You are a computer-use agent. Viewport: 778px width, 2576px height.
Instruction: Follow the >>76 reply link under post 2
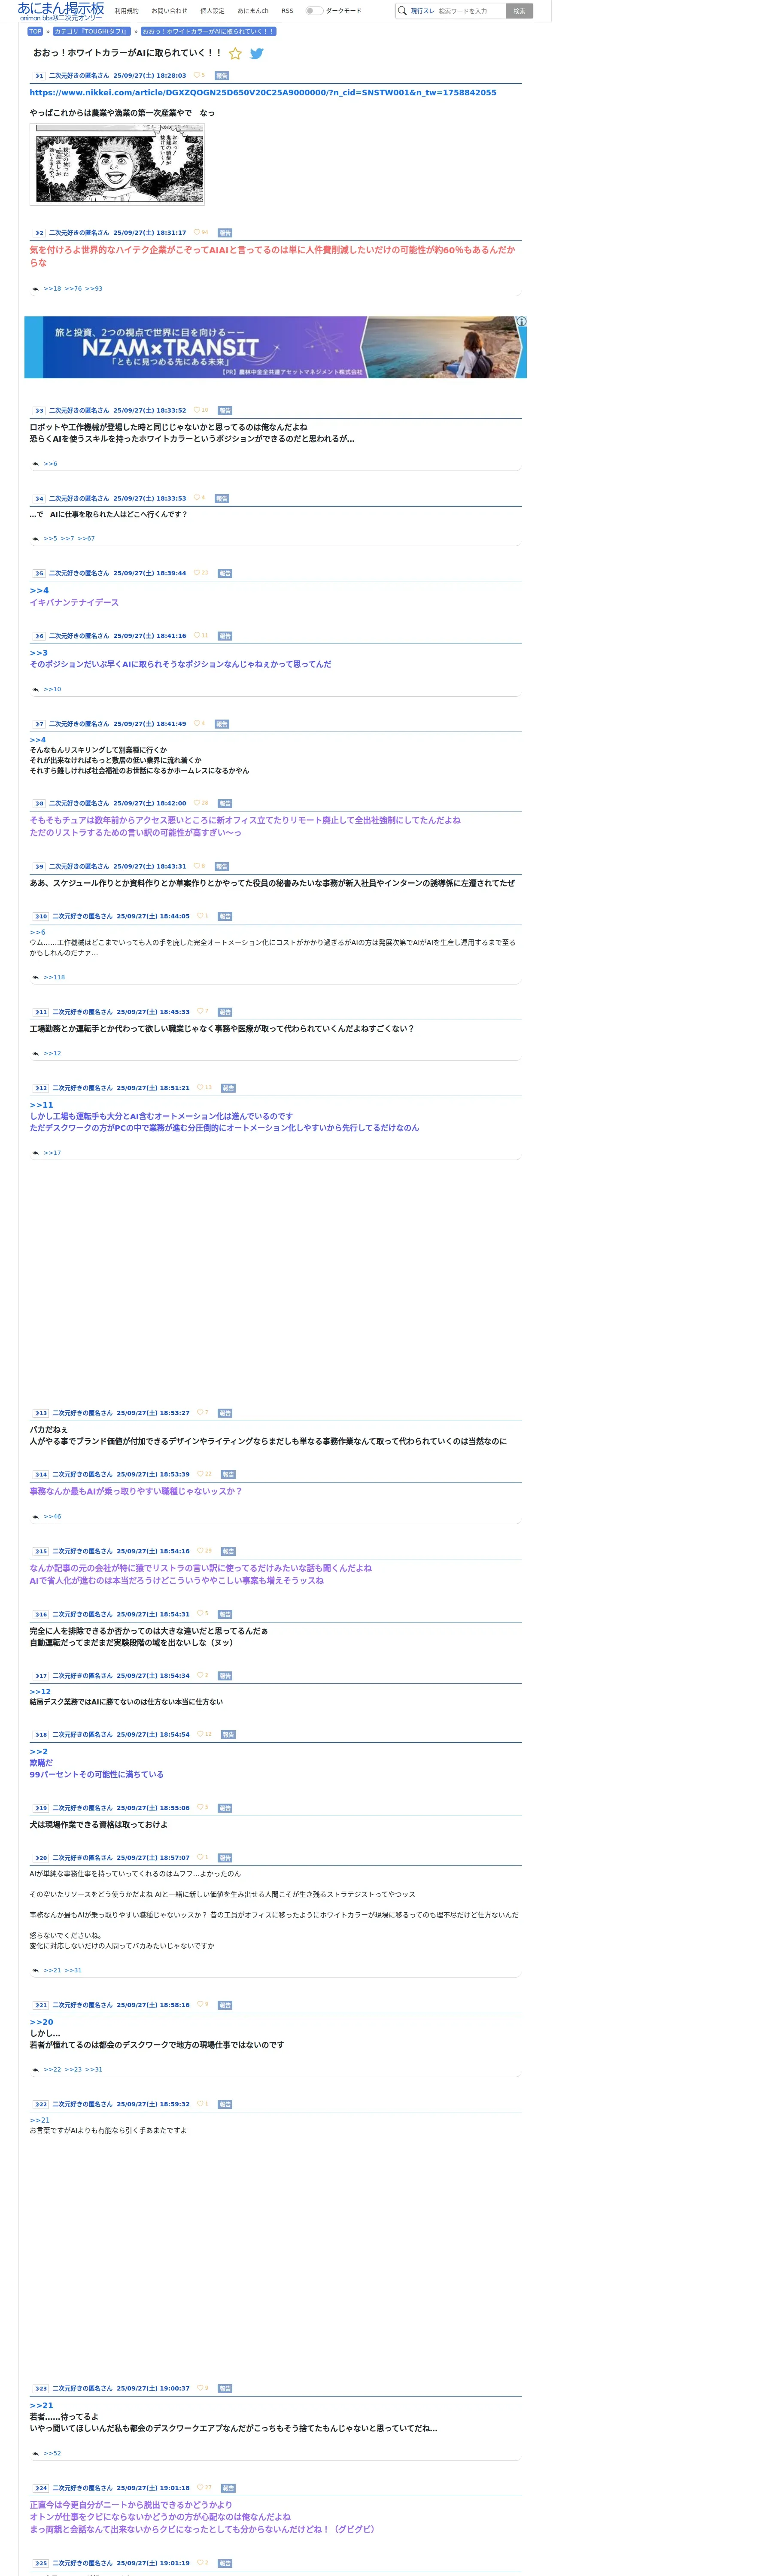pyautogui.click(x=73, y=288)
